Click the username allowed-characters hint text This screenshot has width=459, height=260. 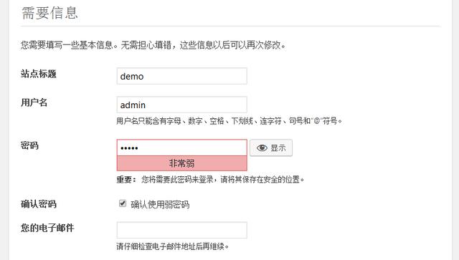[x=229, y=121]
